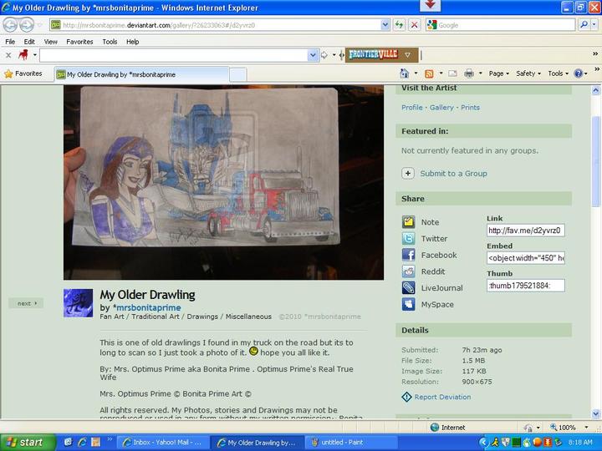602x451 pixels.
Task: Share via the Reddit icon
Action: 408,271
